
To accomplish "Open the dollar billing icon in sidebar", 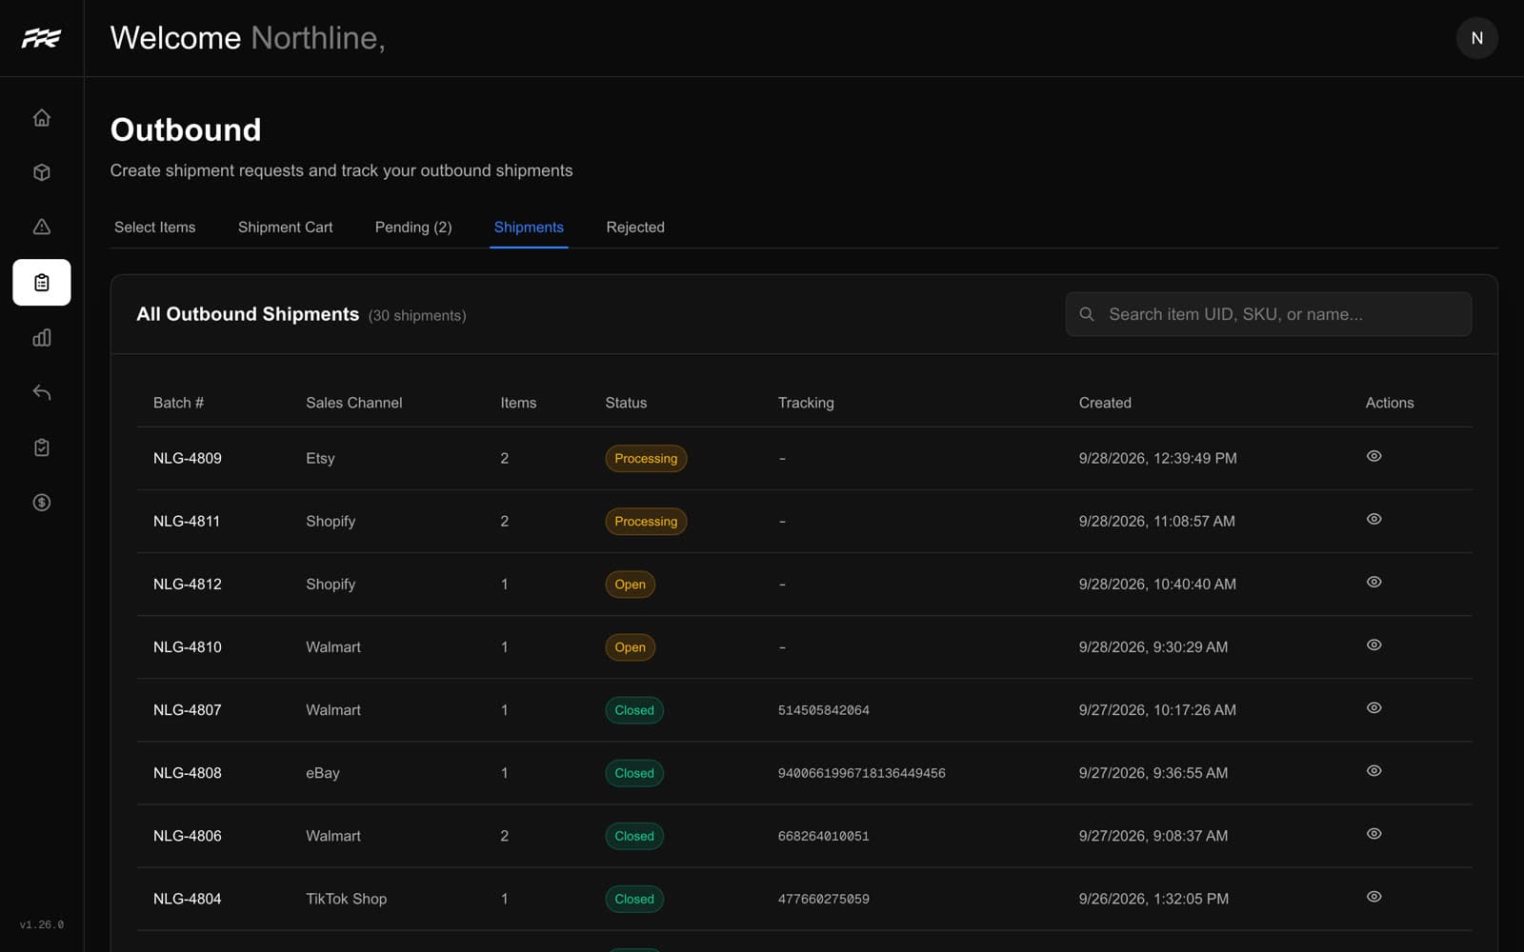I will 41,503.
